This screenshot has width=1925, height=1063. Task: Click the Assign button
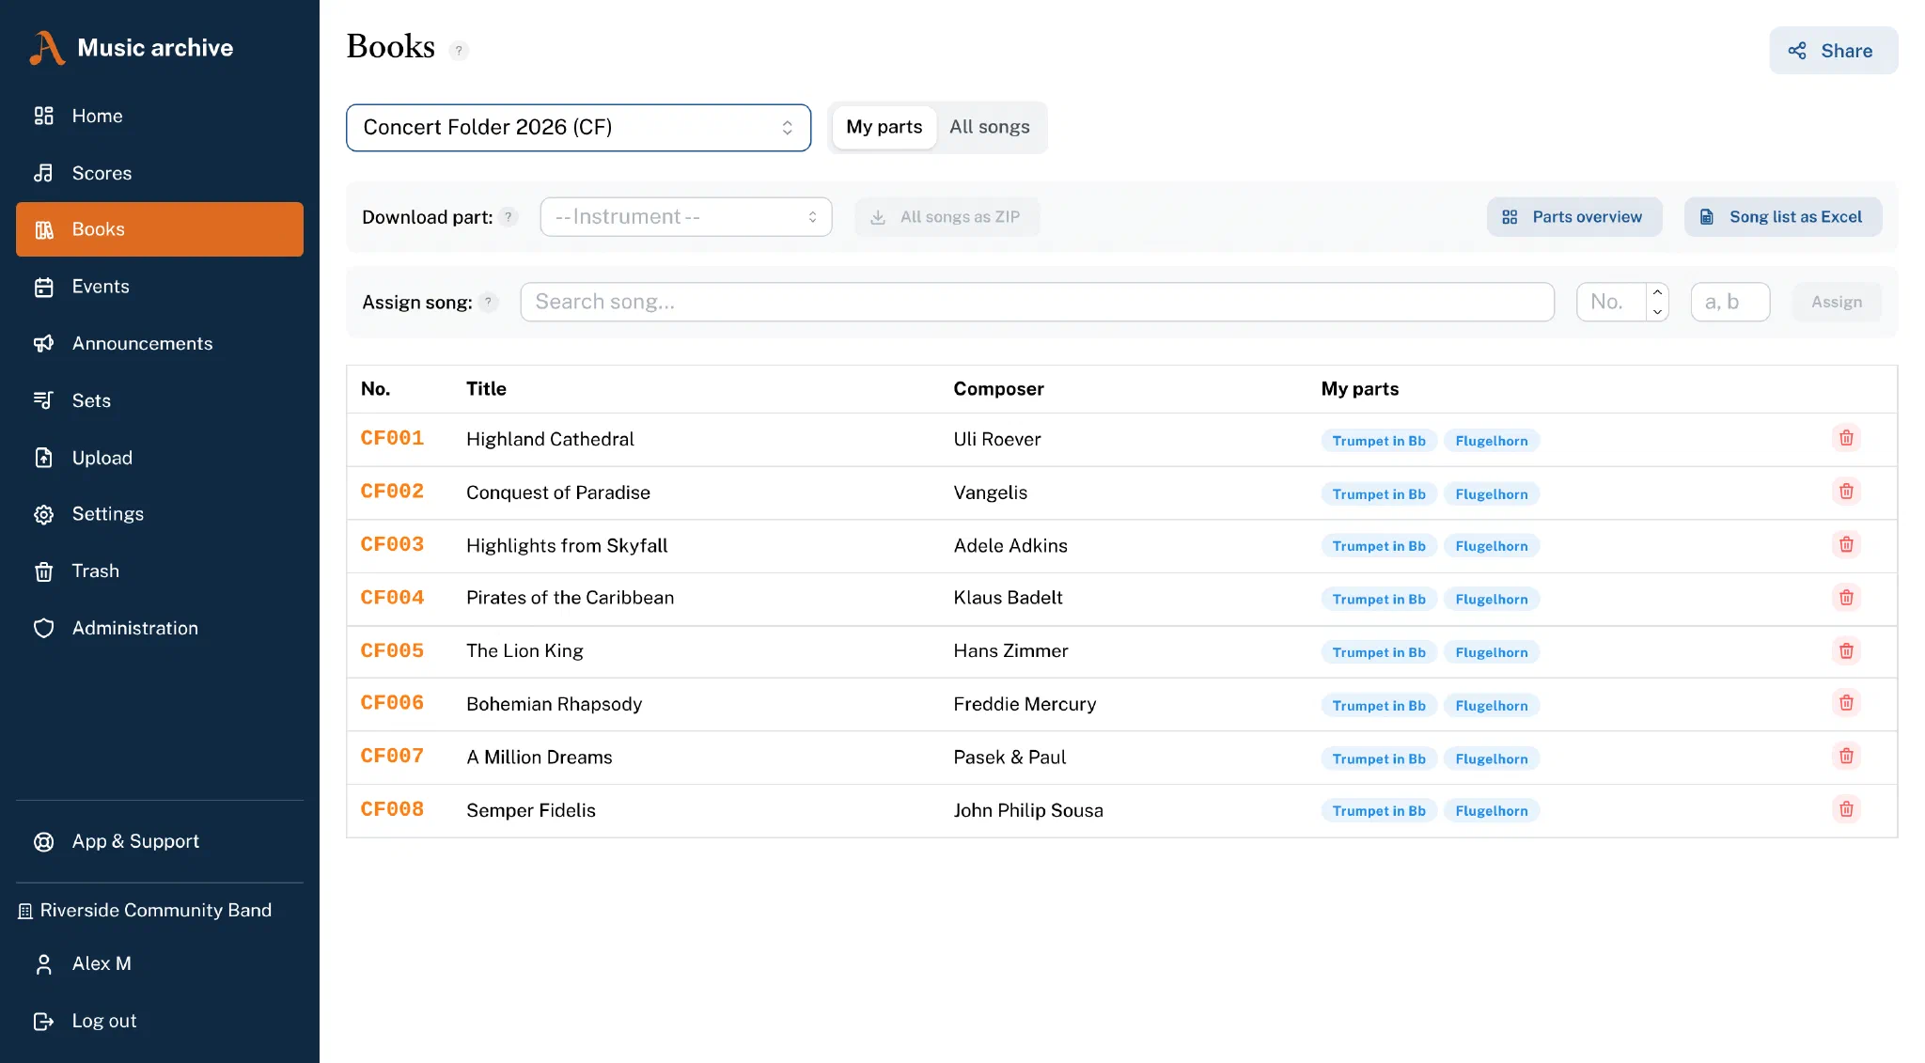point(1836,302)
